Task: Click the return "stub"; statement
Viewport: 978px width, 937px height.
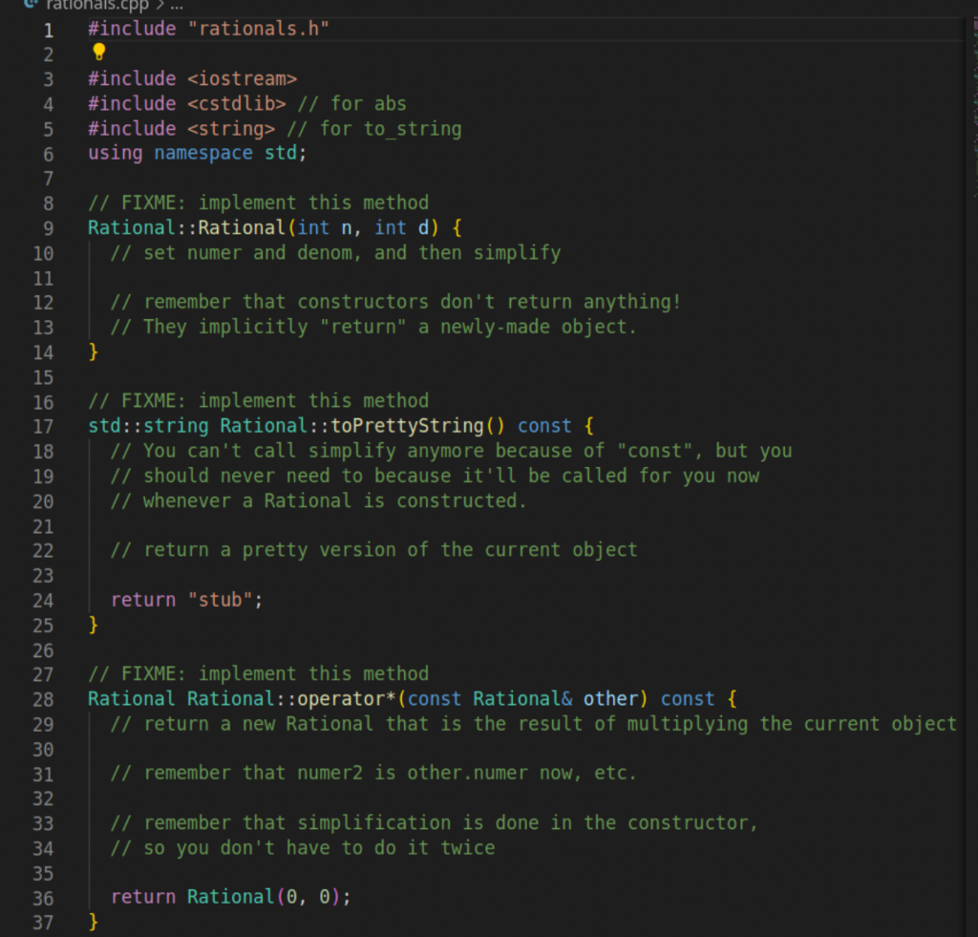Action: pyautogui.click(x=187, y=600)
